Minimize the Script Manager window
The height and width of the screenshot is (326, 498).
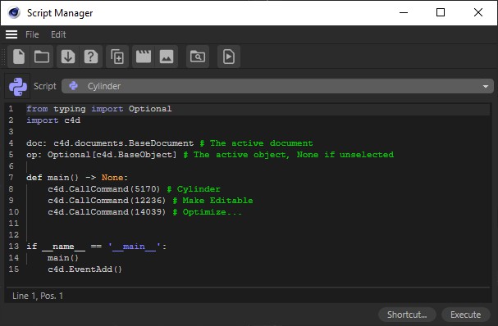404,12
